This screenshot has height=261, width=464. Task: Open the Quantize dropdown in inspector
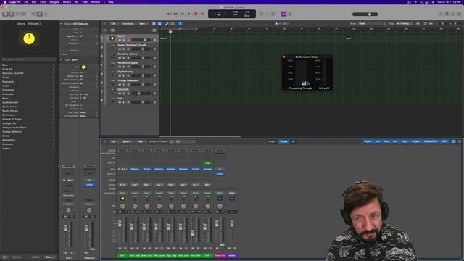88,36
